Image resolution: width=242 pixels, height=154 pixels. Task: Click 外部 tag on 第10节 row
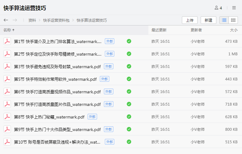[x=110, y=142]
